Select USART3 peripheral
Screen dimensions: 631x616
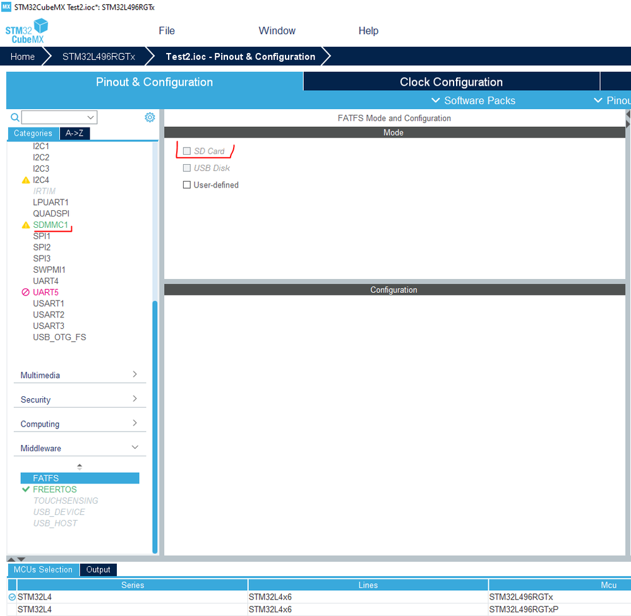click(x=48, y=326)
